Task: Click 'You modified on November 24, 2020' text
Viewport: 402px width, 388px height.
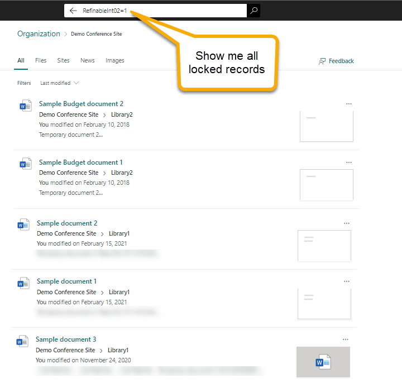Action: tap(83, 360)
